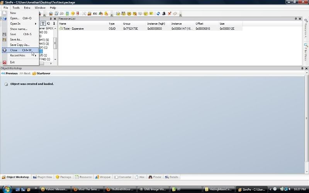Screen dimensions: 309x193
Task: Switch to the Plugin View tab
Action: pos(42,177)
